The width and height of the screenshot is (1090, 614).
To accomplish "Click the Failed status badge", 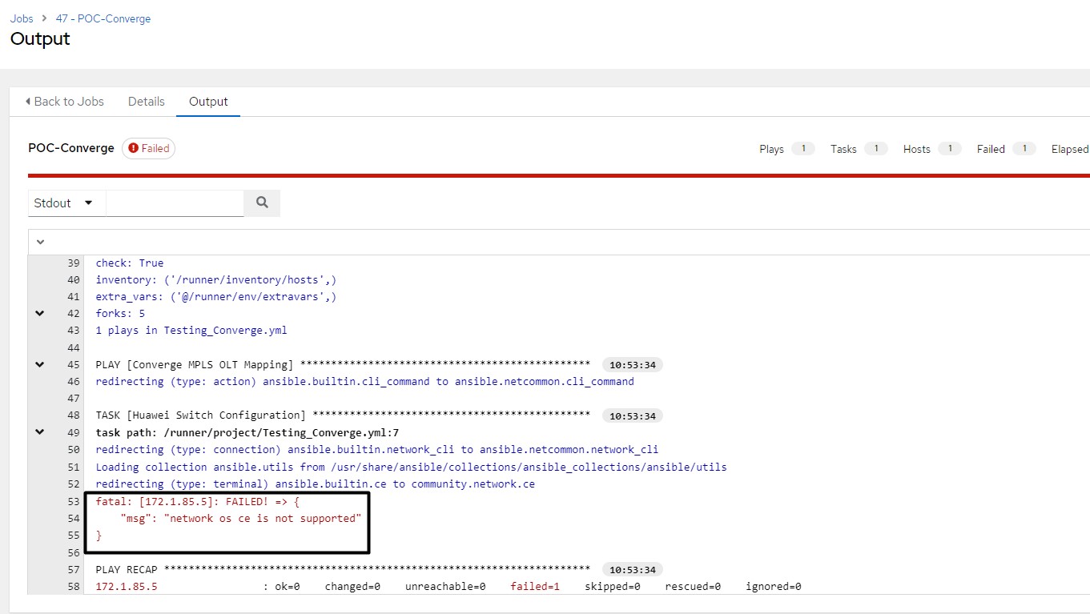I will coord(149,148).
